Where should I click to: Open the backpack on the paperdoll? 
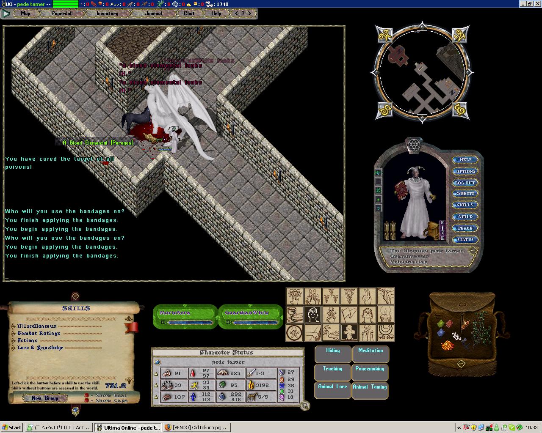tap(434, 230)
